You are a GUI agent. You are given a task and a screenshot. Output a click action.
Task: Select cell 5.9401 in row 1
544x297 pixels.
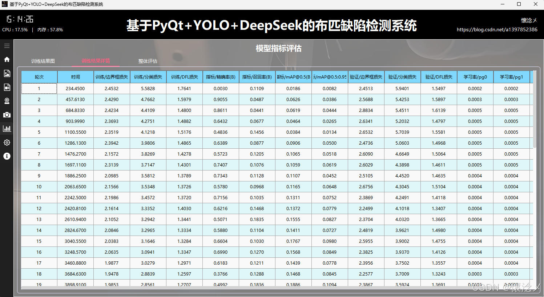(x=403, y=88)
